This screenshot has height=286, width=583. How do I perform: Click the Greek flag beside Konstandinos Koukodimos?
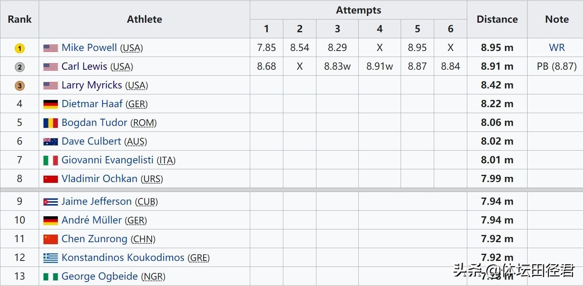(x=51, y=258)
